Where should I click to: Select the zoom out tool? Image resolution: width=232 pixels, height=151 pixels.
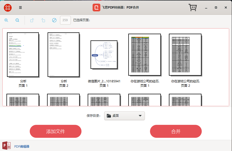(17, 20)
